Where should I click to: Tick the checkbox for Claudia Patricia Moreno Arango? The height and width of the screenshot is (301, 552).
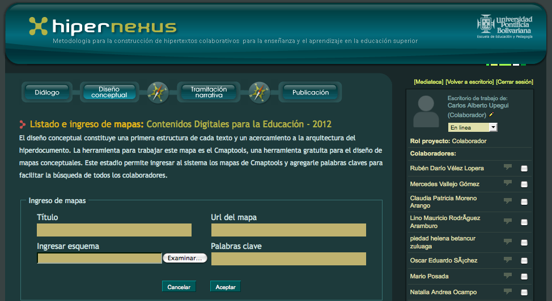pos(524,202)
